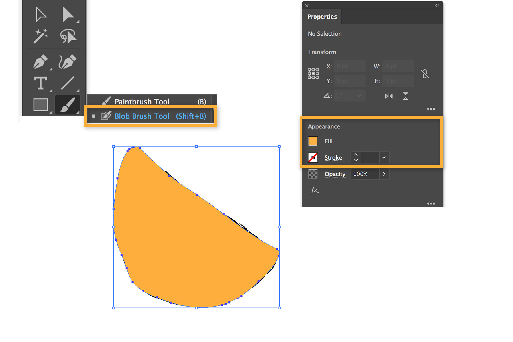Open the orange Fill color swatch
513x342 pixels.
pyautogui.click(x=313, y=141)
